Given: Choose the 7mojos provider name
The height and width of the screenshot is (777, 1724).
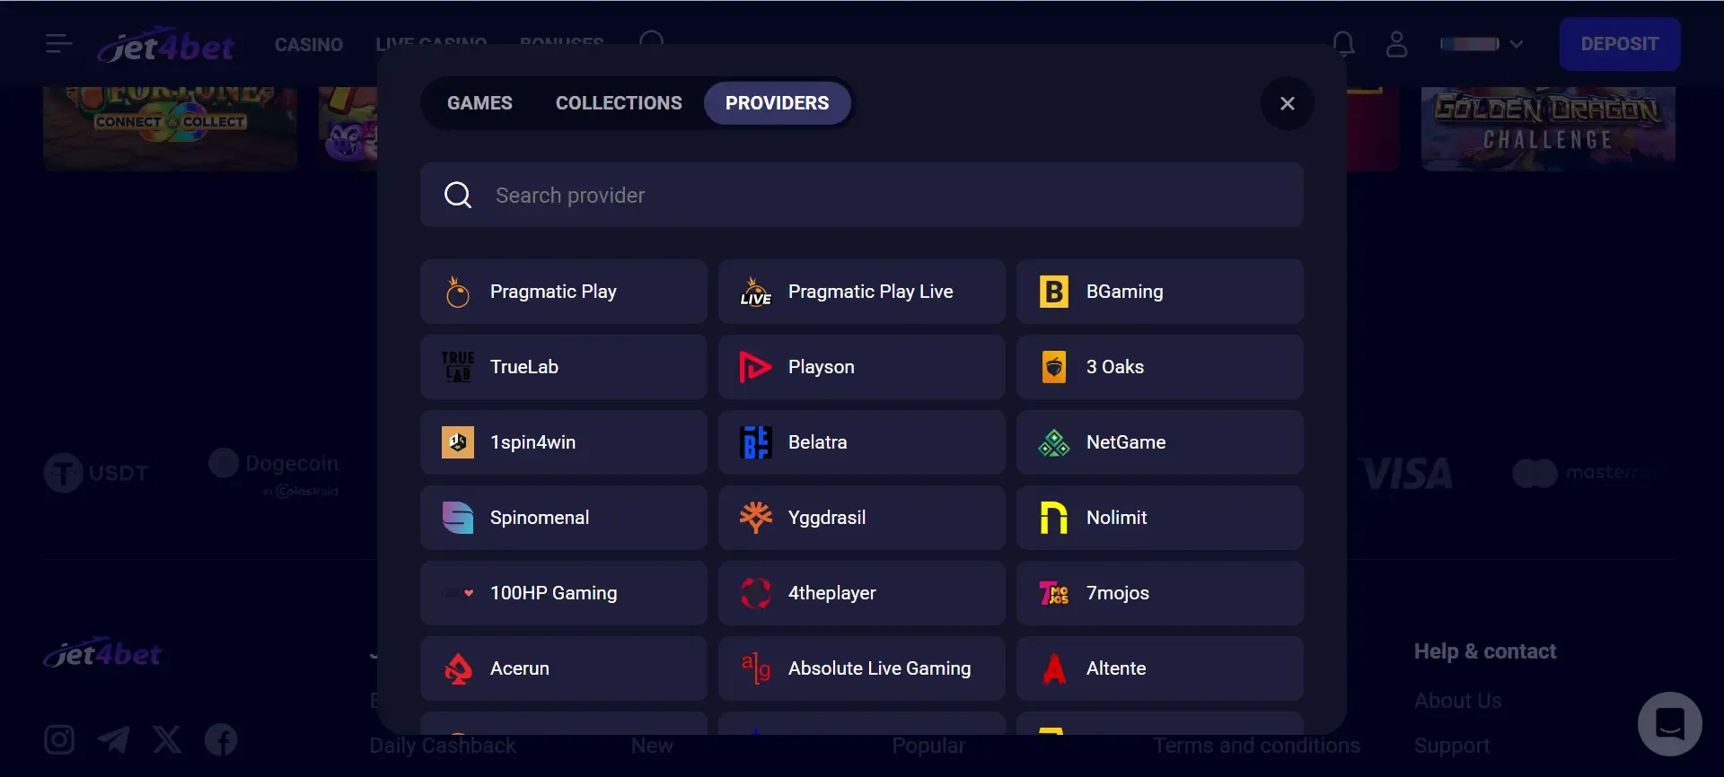Looking at the screenshot, I should tap(1117, 593).
